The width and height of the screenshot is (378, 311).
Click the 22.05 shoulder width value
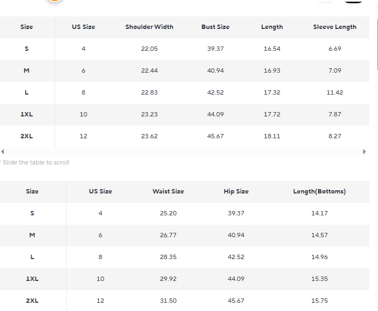[149, 49]
